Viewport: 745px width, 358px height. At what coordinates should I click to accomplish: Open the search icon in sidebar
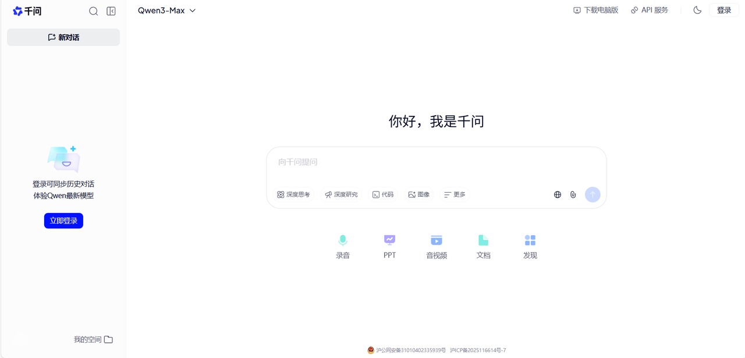(93, 11)
